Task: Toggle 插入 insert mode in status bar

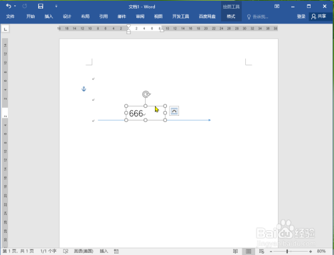Action: coord(104,251)
